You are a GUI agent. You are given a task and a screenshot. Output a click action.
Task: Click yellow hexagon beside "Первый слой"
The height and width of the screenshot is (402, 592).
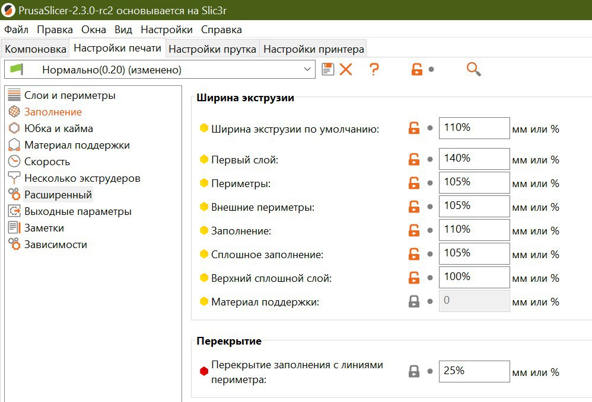coord(204,159)
